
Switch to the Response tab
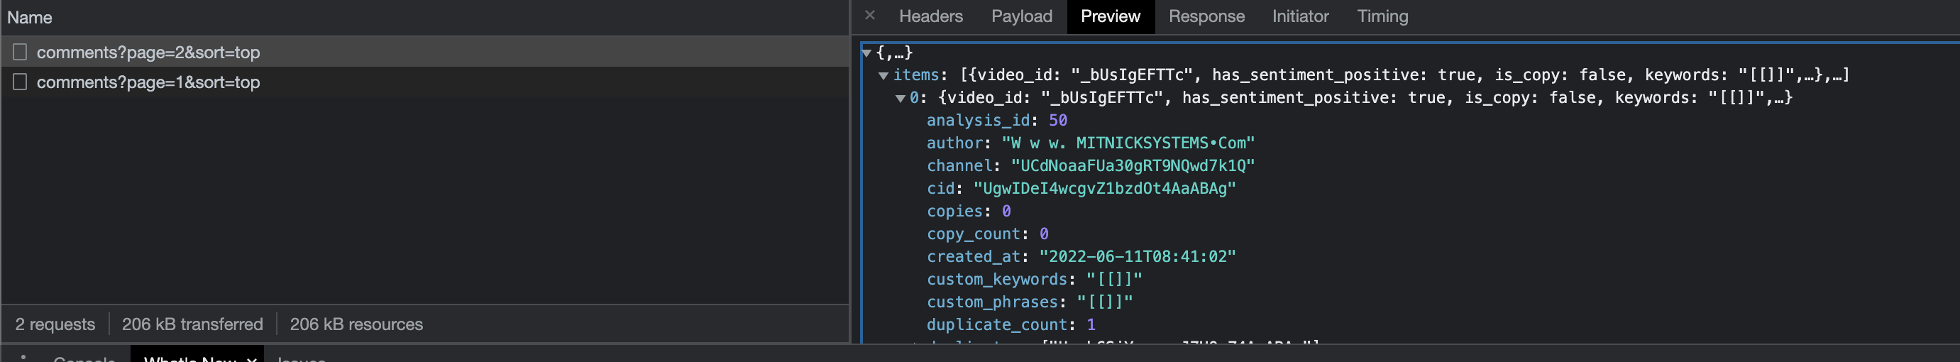point(1206,16)
